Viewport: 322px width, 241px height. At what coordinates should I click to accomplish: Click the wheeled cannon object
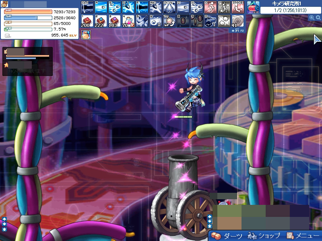point(182,197)
